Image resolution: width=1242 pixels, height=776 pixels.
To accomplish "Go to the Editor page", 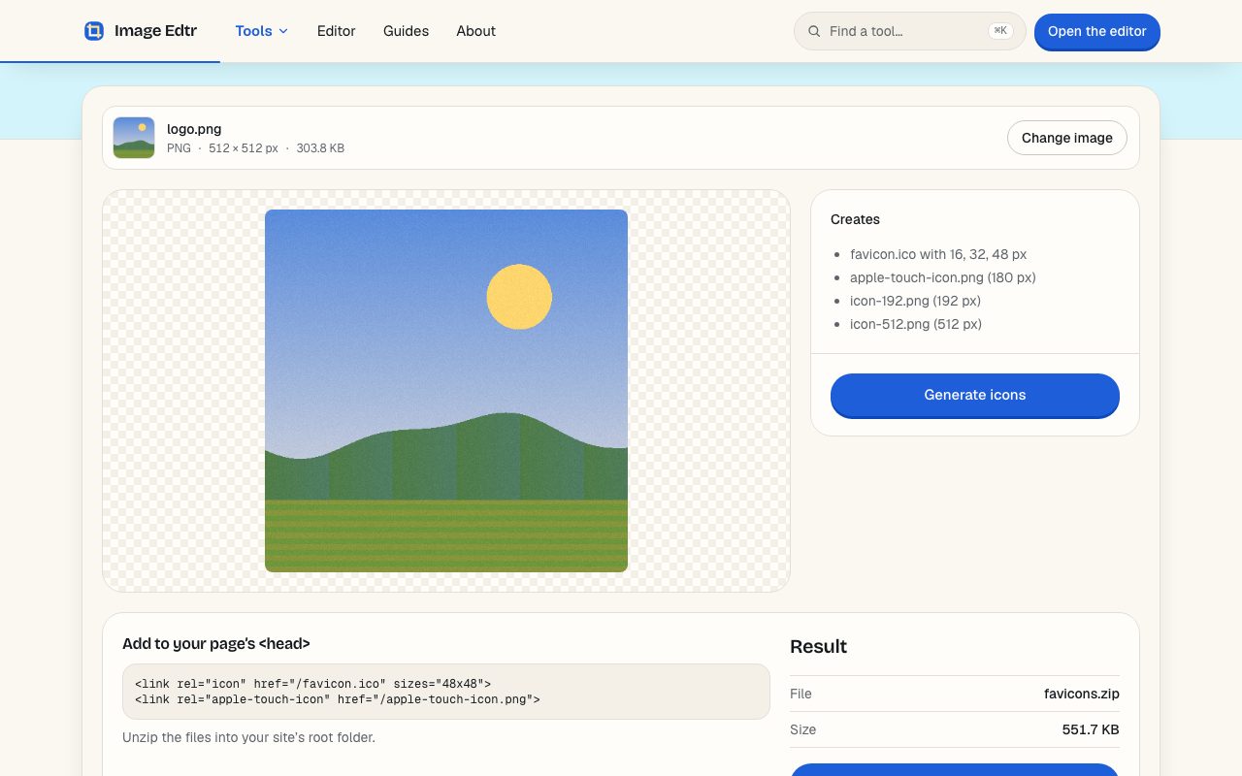I will click(337, 31).
